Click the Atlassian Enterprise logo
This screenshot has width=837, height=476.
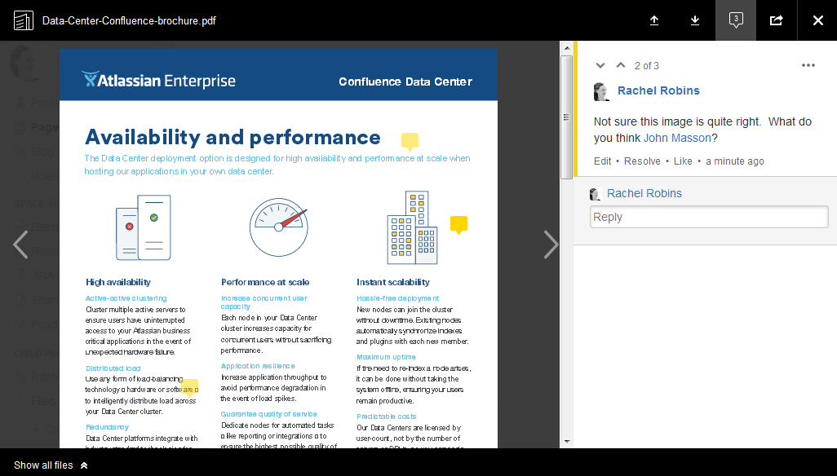(x=158, y=80)
